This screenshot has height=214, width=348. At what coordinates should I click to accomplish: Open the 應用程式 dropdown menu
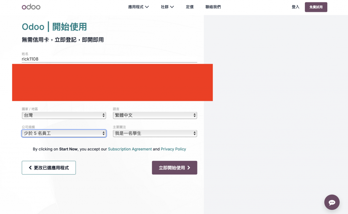pos(138,7)
